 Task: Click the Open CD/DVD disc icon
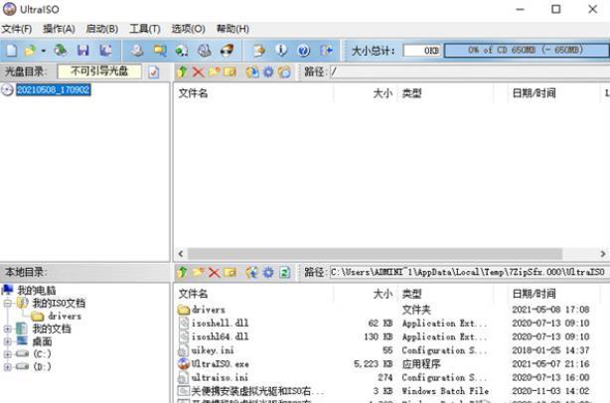point(61,51)
